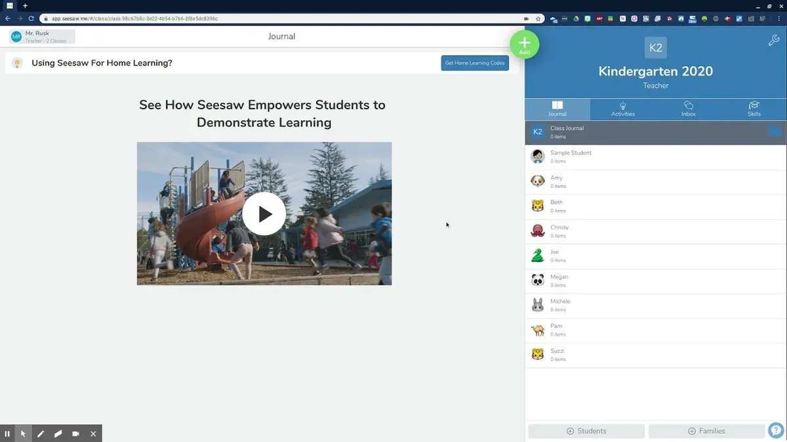The height and width of the screenshot is (442, 787).
Task: Open the help question mark bubble
Action: pos(776,430)
